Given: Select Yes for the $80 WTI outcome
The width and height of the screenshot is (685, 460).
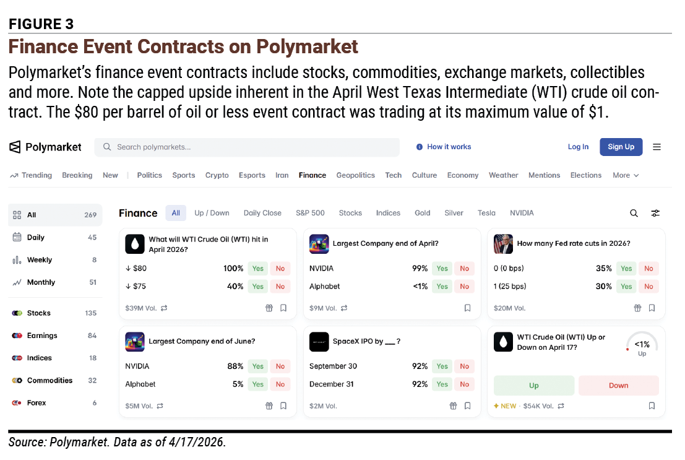Looking at the screenshot, I should (x=258, y=268).
